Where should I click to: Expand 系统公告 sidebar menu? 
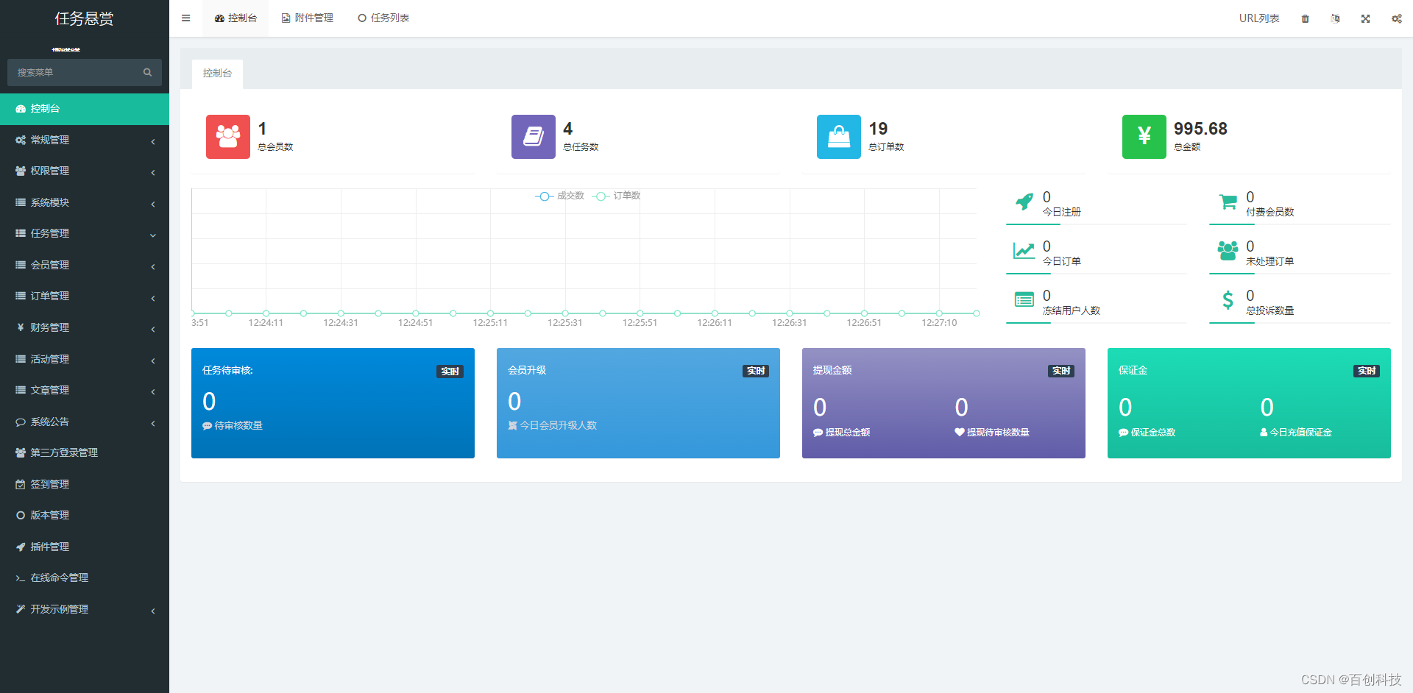85,422
